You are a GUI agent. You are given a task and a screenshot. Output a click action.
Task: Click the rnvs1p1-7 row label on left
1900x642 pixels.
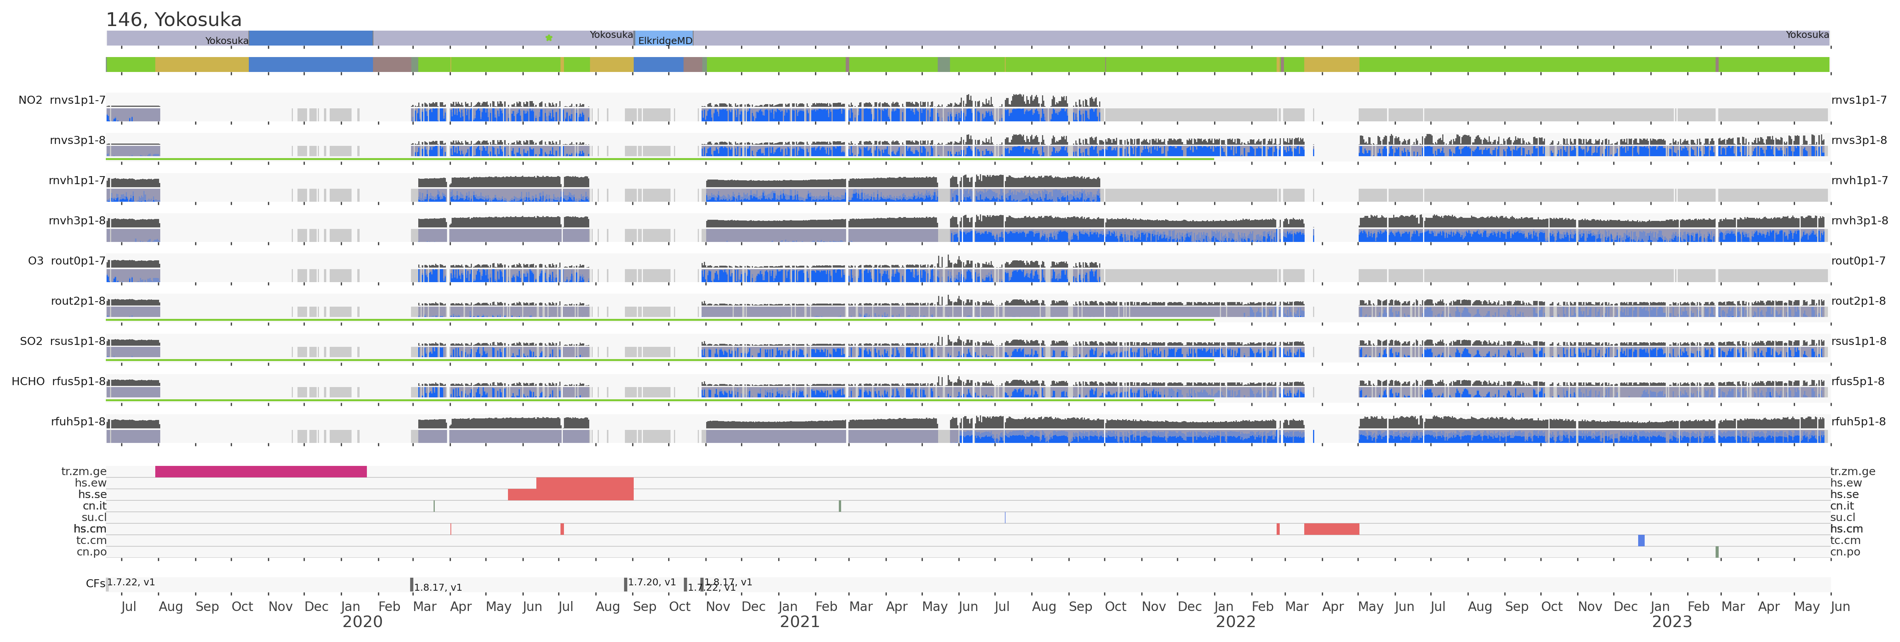pyautogui.click(x=77, y=100)
